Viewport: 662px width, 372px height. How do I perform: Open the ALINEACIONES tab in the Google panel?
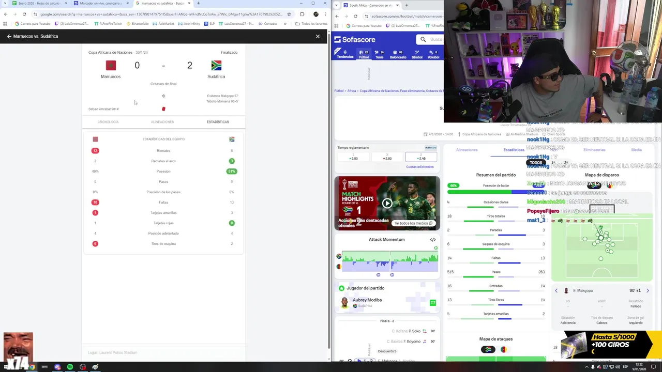click(x=162, y=122)
